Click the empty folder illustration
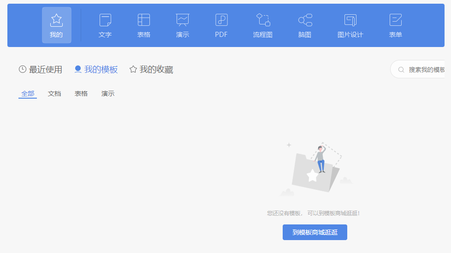Viewport: 451px width, 253px height. click(x=315, y=169)
